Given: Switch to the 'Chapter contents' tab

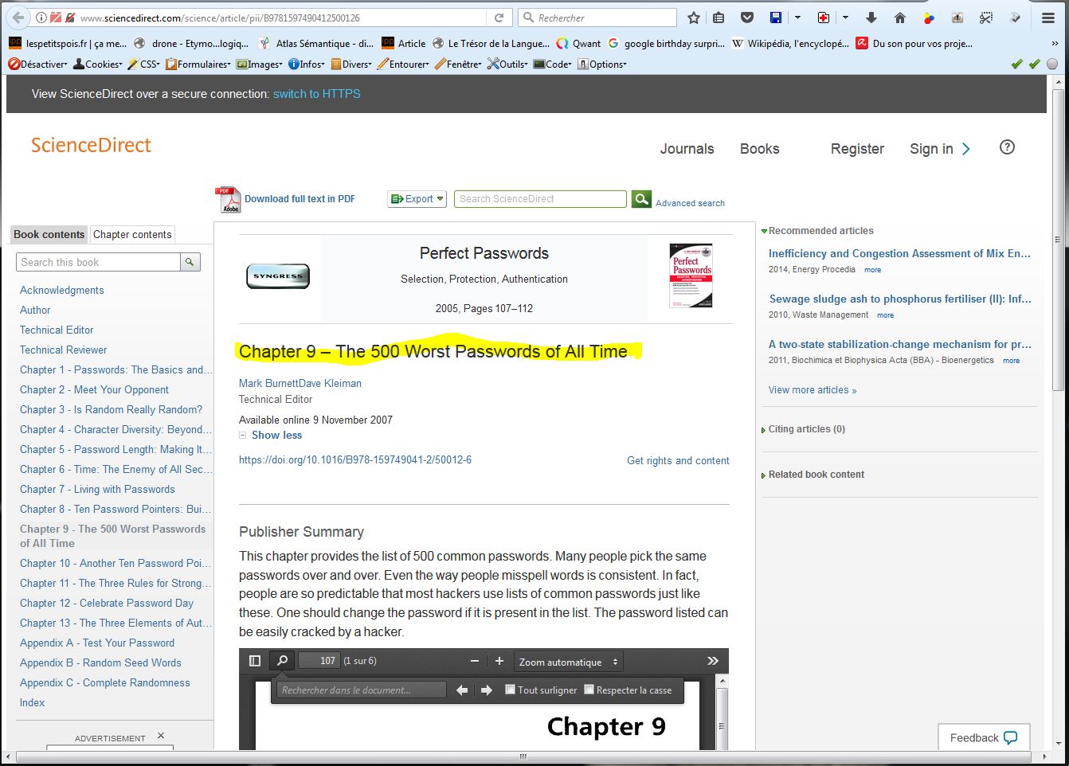Looking at the screenshot, I should pyautogui.click(x=132, y=234).
